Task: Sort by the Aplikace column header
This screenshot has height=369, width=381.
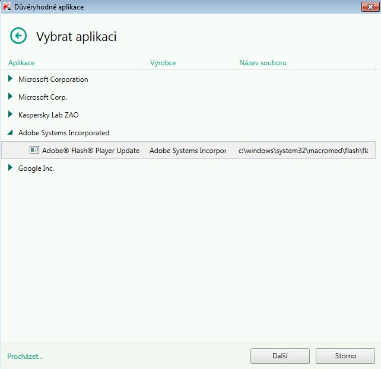Action: point(21,63)
